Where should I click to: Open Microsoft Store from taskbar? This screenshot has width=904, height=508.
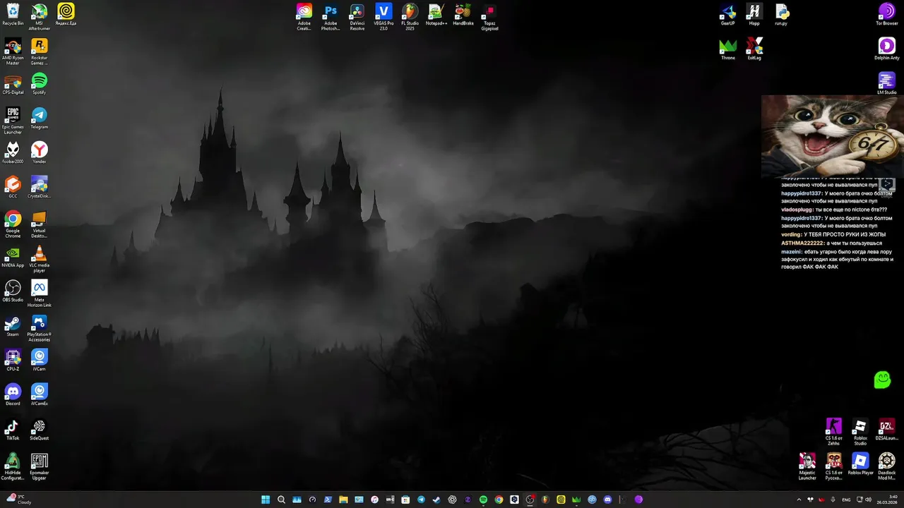pyautogui.click(x=405, y=500)
